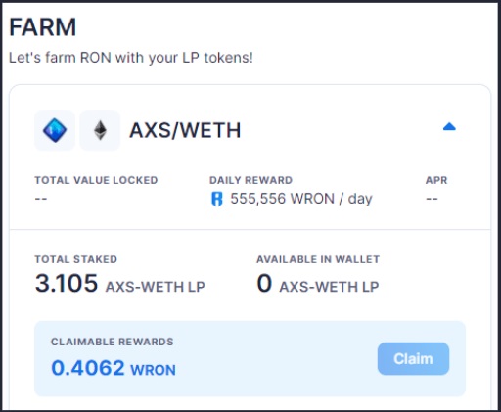Viewport: 501px width, 412px height.
Task: Click the Total Value Locked label
Action: (96, 180)
